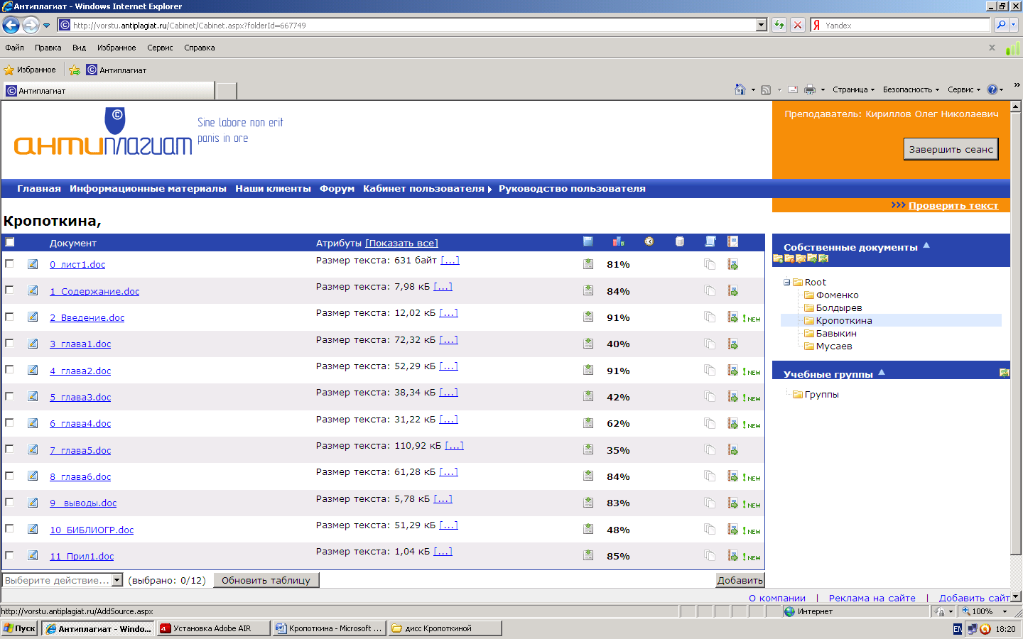The width and height of the screenshot is (1023, 639).
Task: Click the browser Stop button
Action: point(798,25)
